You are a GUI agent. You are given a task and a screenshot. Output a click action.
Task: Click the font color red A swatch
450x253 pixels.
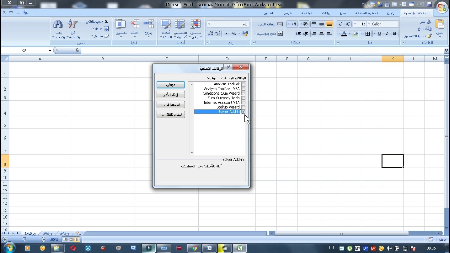(x=344, y=34)
